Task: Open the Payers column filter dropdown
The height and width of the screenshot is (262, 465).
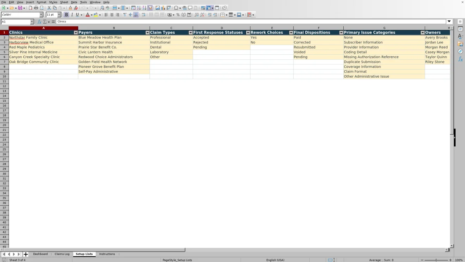Action: coord(147,33)
